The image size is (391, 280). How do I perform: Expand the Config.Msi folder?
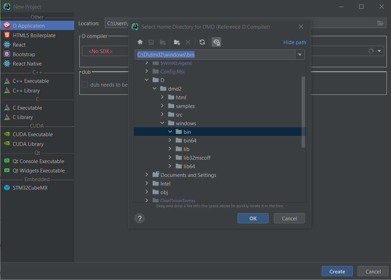coord(147,71)
